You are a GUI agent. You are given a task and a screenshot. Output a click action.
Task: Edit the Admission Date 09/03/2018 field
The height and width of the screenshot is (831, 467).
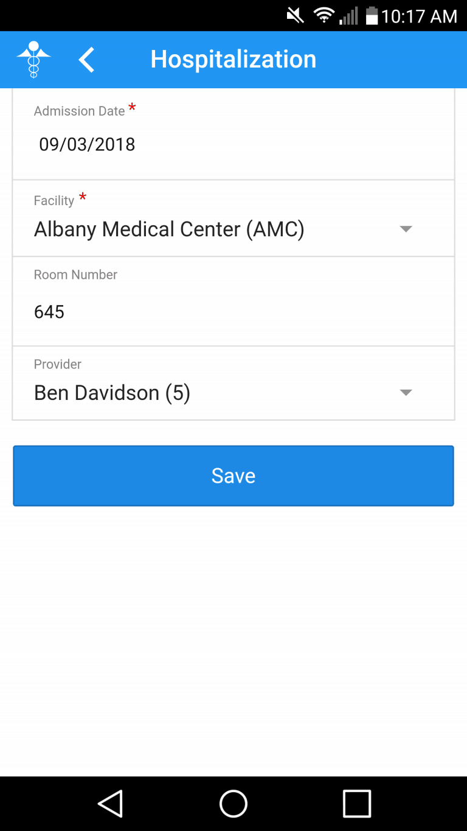(x=87, y=145)
